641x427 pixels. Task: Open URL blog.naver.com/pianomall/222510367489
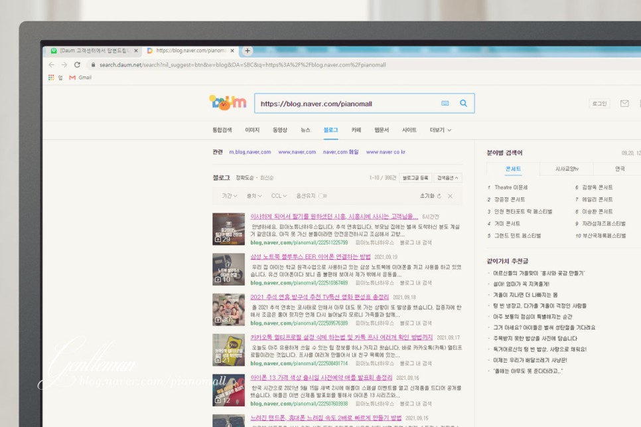[x=299, y=283]
